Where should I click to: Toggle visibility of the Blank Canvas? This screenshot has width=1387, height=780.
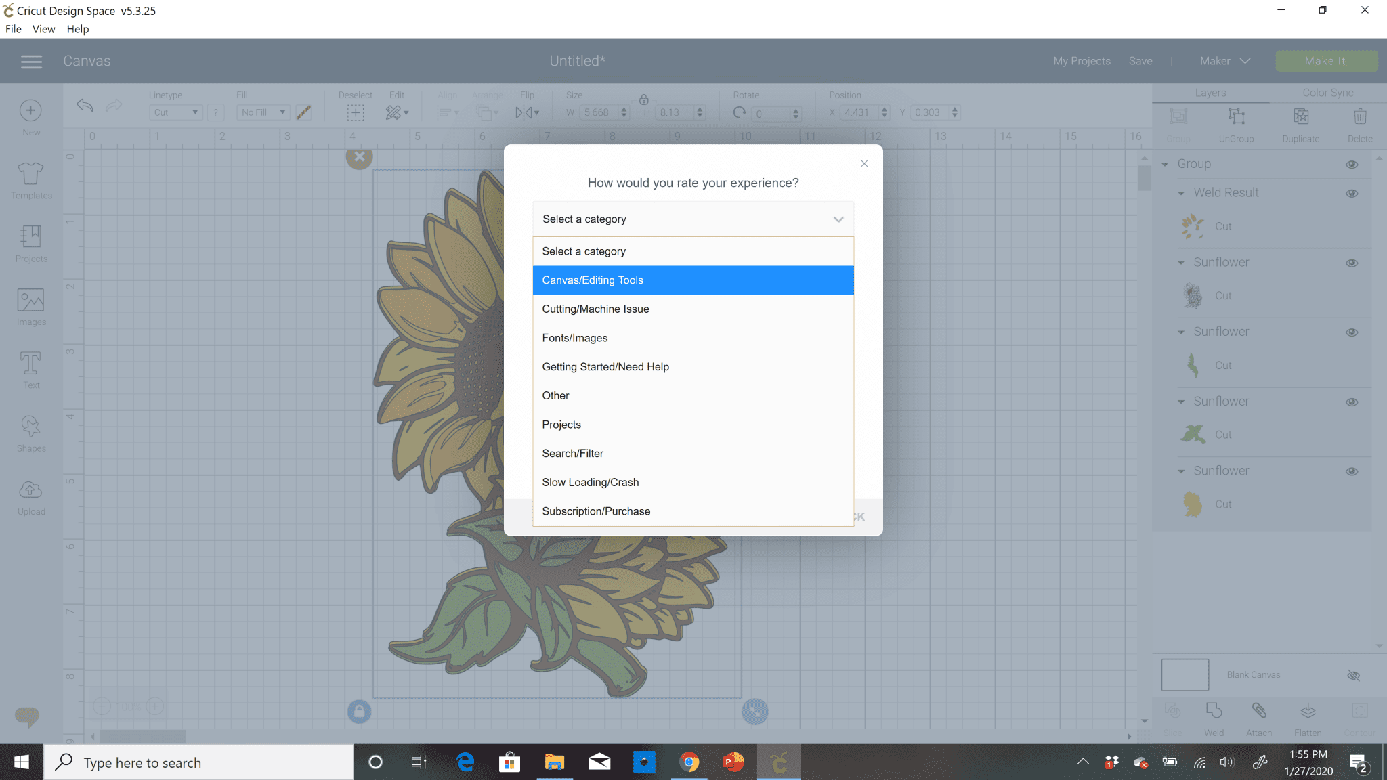pyautogui.click(x=1354, y=675)
